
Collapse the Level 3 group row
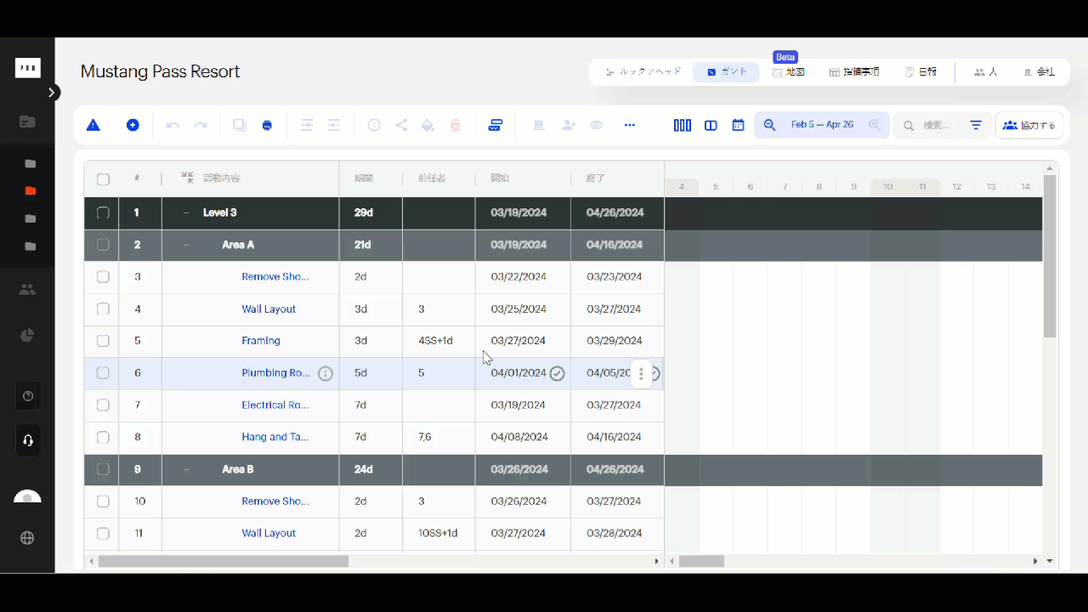tap(186, 212)
